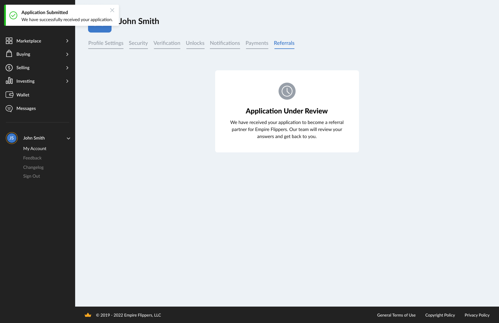The width and height of the screenshot is (499, 323).
Task: Click the Messages chat bubble icon
Action: click(x=9, y=108)
